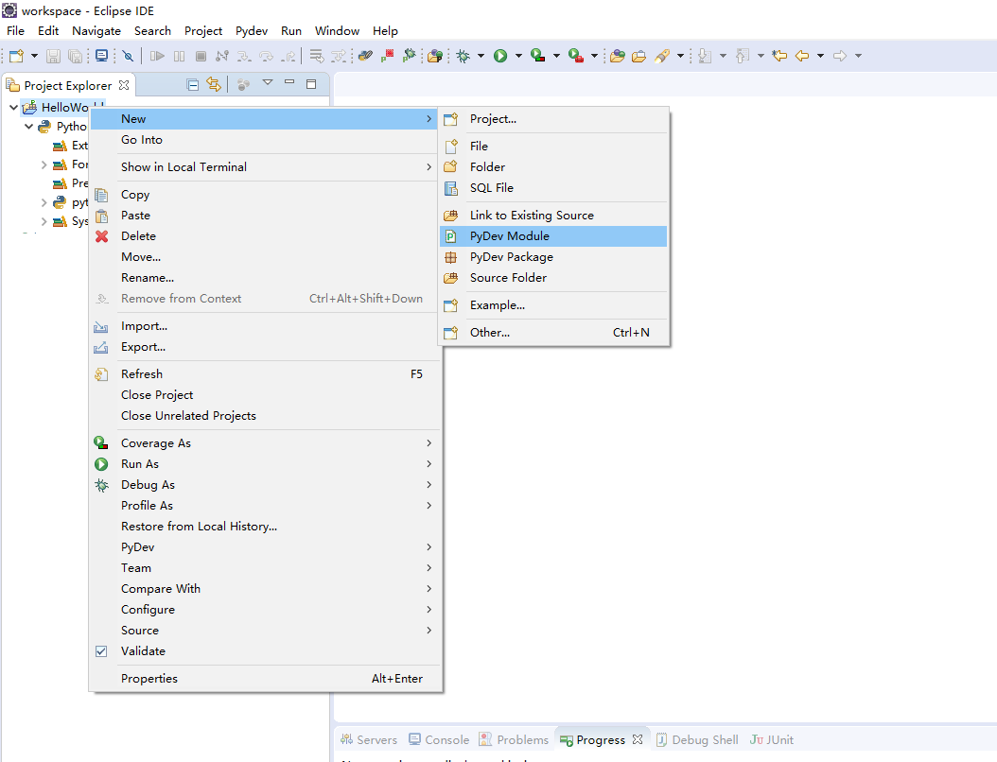
Task: Click the Open Type folder icon
Action: [x=618, y=56]
